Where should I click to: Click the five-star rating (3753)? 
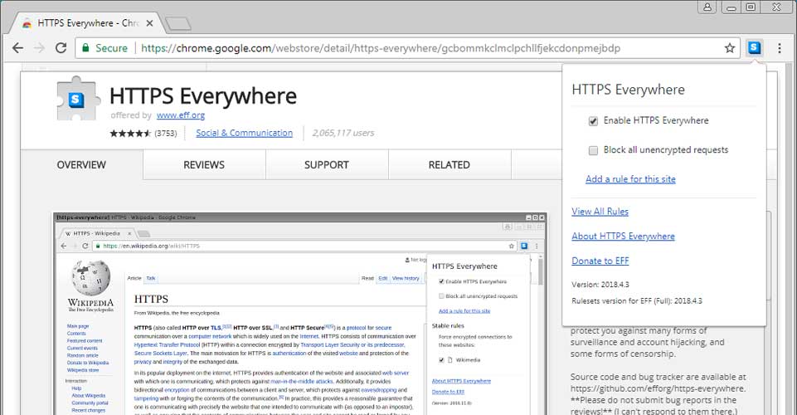(x=143, y=134)
